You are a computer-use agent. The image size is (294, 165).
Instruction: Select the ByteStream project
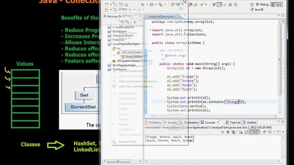tap(118, 32)
